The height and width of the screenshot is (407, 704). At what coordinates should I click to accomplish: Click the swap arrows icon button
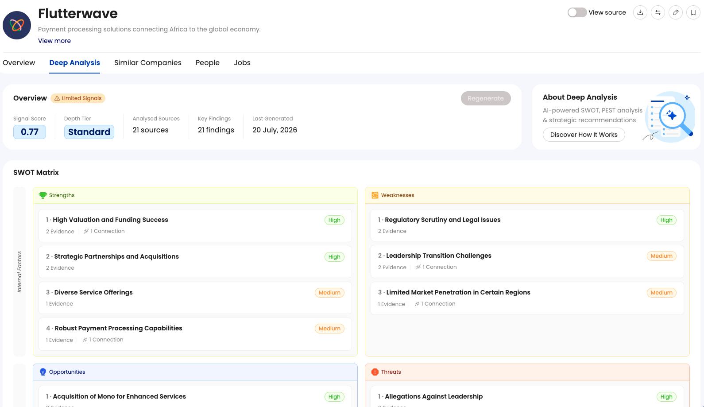point(658,12)
